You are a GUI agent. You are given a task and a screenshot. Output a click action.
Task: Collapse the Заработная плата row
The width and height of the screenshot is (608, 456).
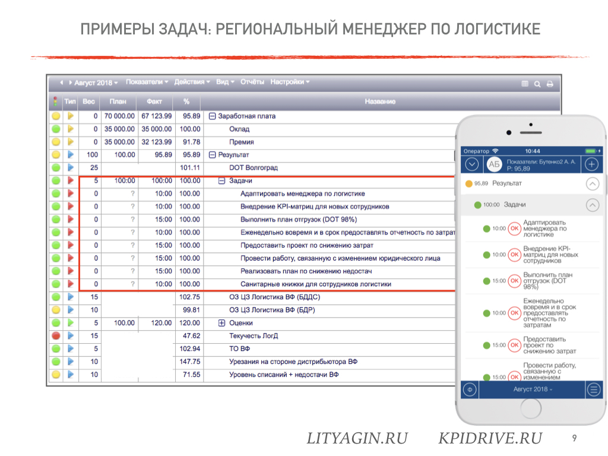click(212, 116)
